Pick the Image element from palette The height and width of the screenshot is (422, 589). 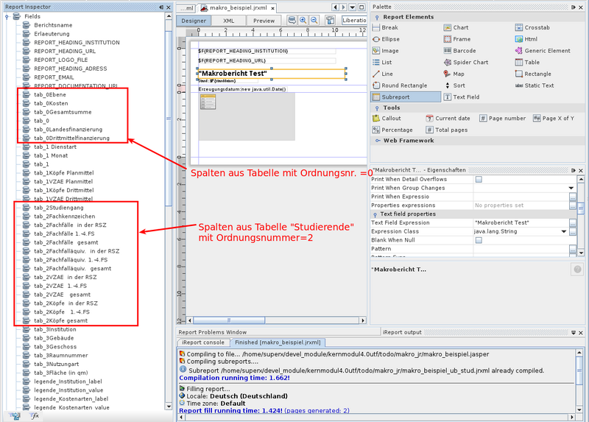pos(385,51)
